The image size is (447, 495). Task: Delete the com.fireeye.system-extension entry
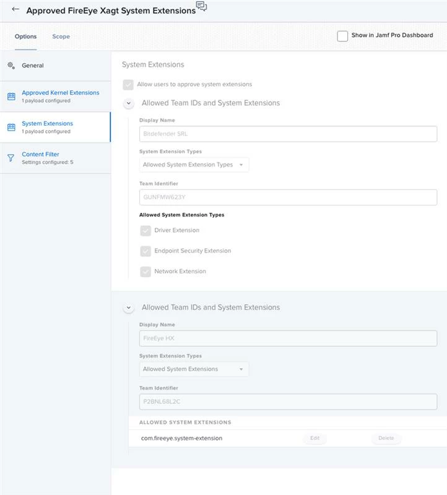coord(386,438)
